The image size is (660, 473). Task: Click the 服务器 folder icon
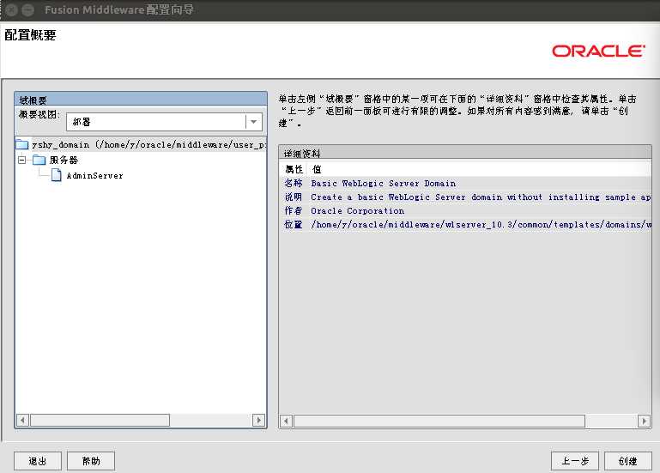click(39, 160)
